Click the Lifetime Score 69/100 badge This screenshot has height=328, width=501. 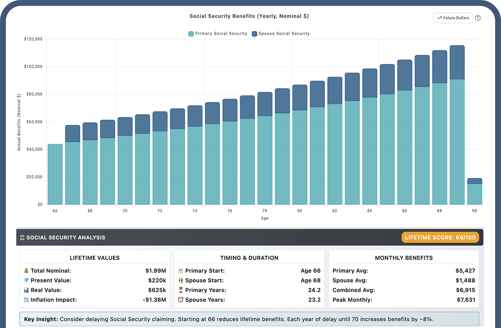(440, 237)
